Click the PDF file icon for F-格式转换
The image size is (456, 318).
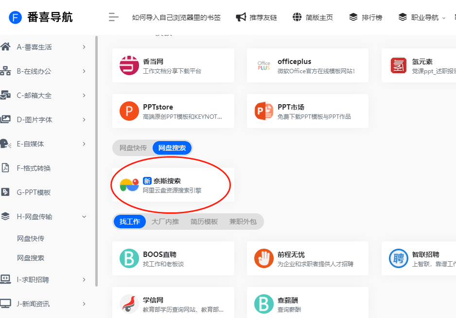coord(5,168)
